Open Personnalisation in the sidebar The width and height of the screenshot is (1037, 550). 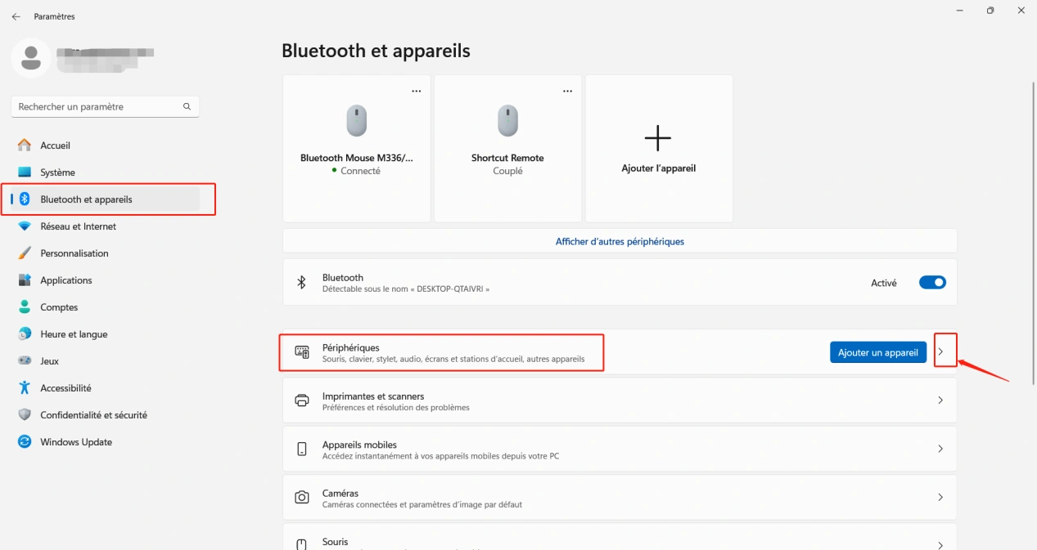pos(74,253)
